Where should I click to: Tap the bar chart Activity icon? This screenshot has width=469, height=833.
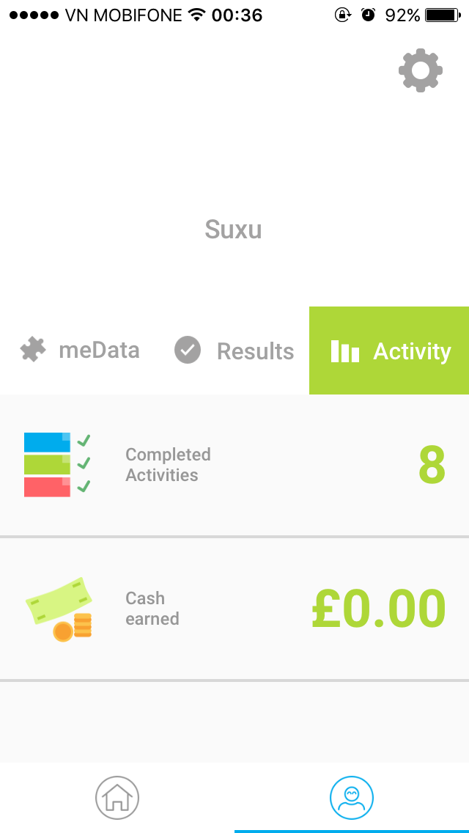tap(344, 351)
